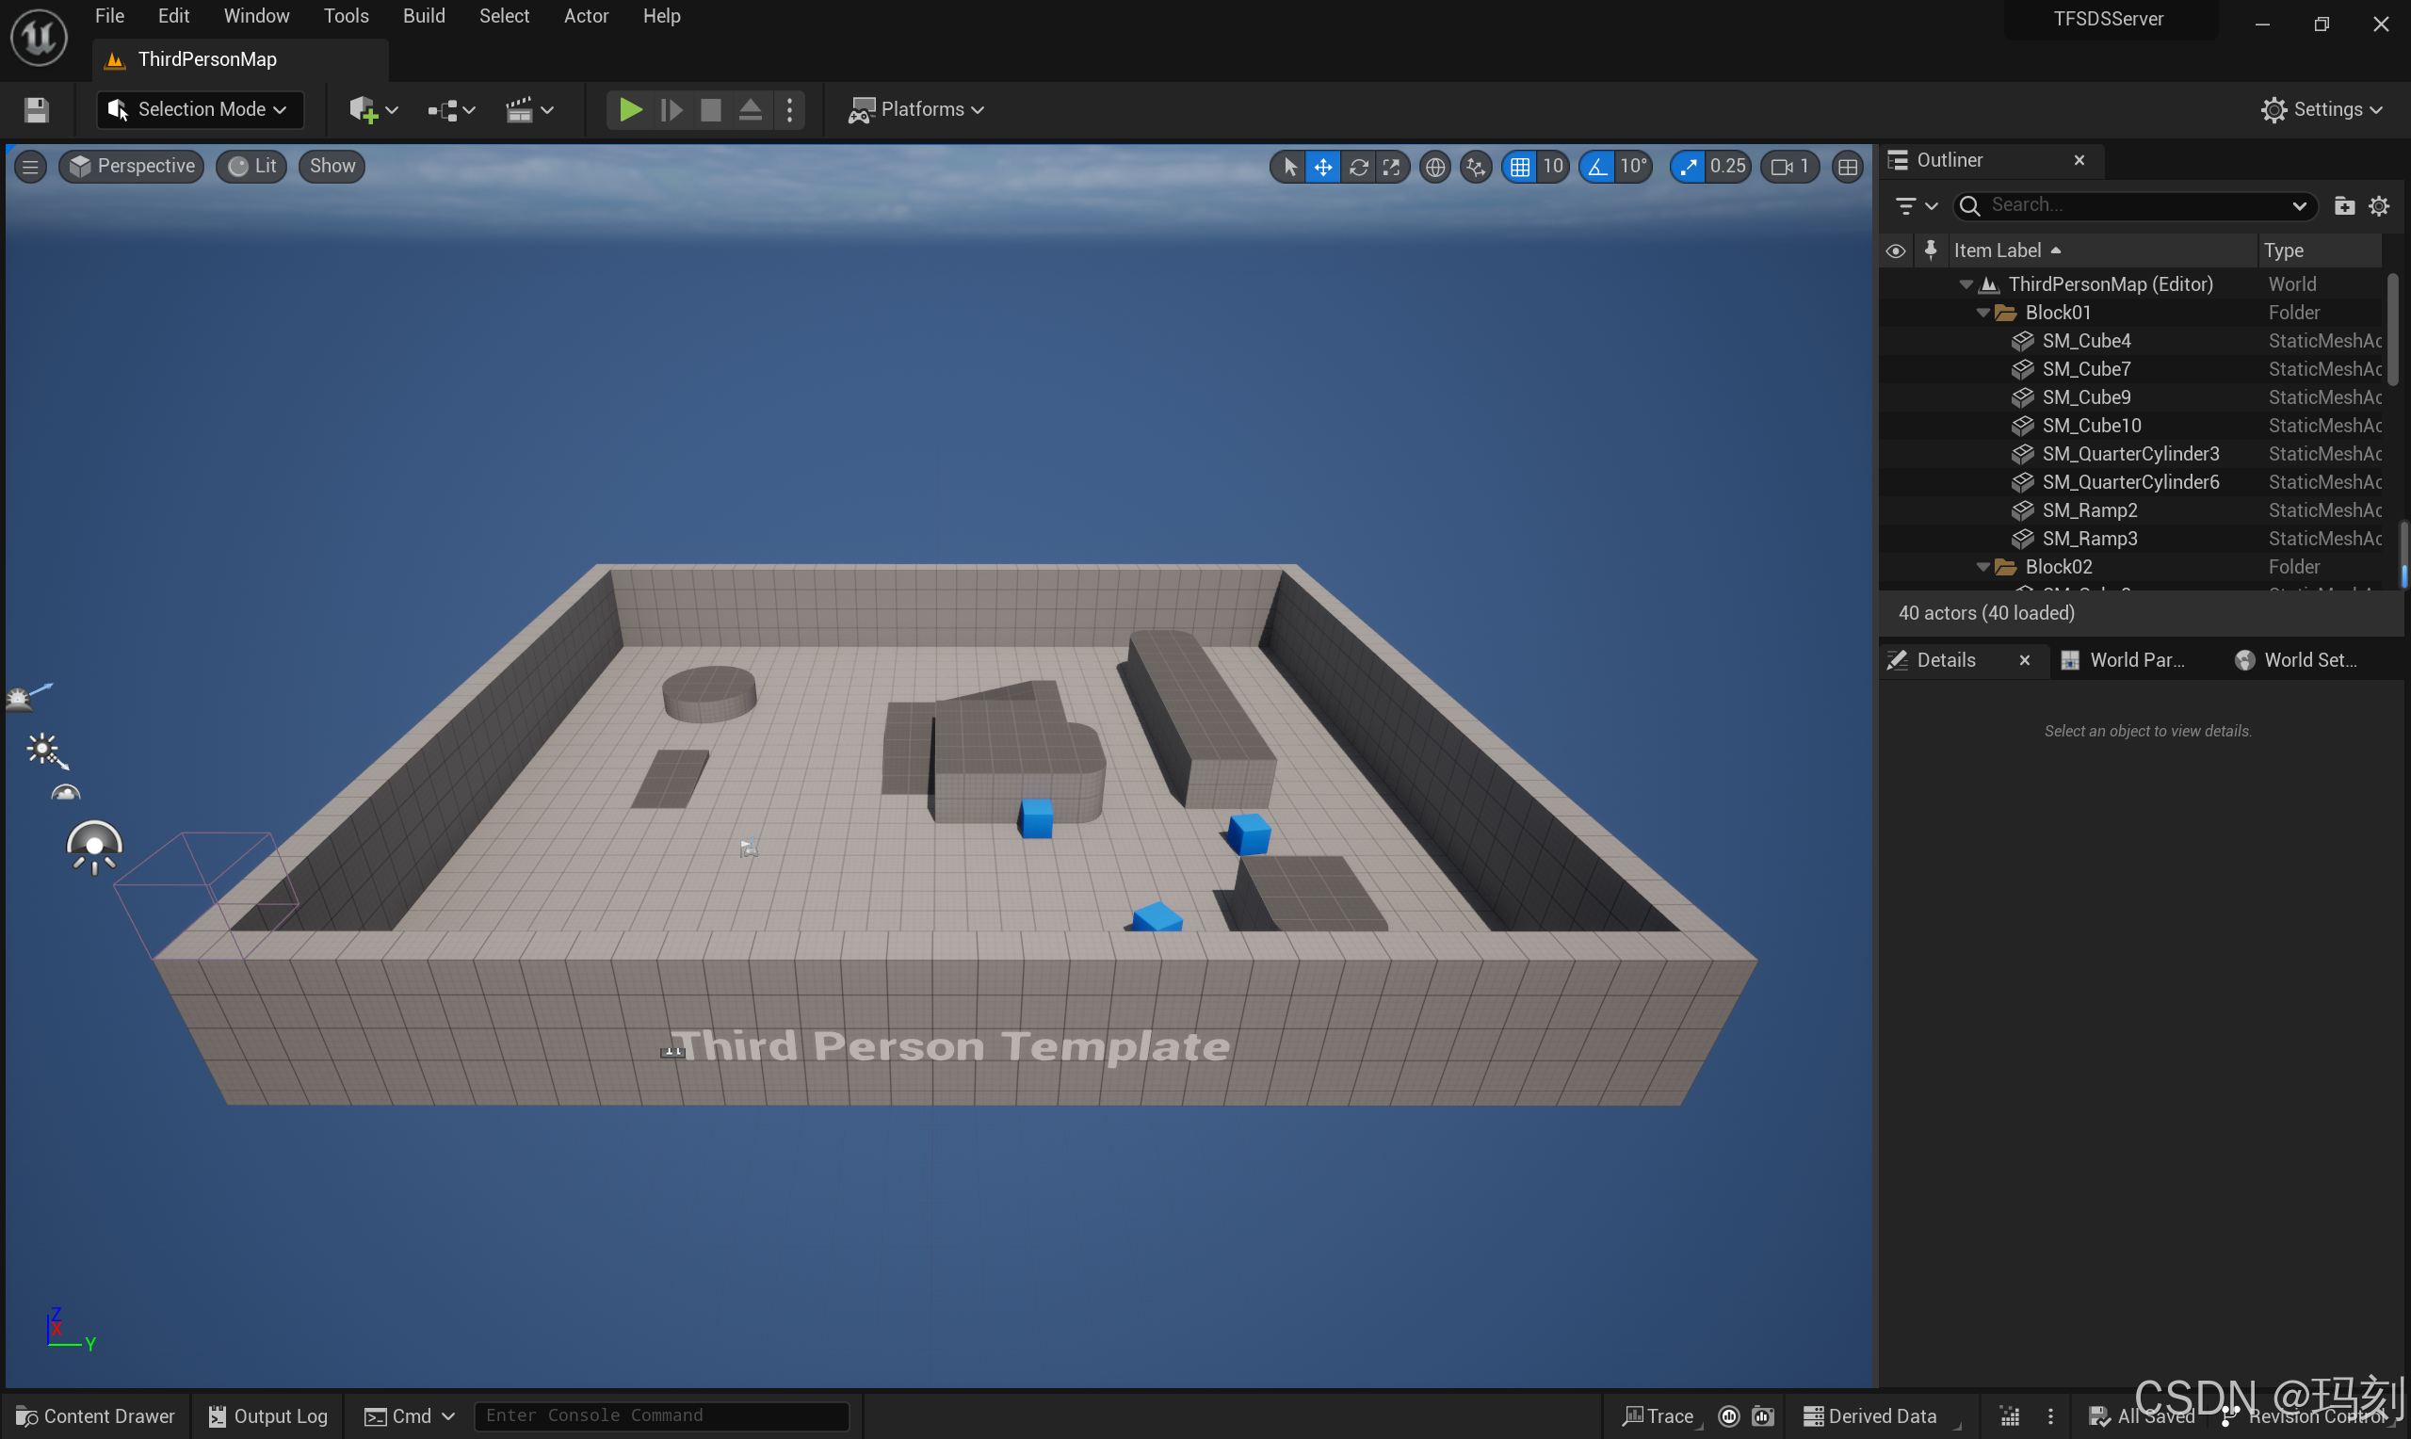Viewport: 2411px width, 1439px height.
Task: Click the Play button to start simulation
Action: (630, 109)
